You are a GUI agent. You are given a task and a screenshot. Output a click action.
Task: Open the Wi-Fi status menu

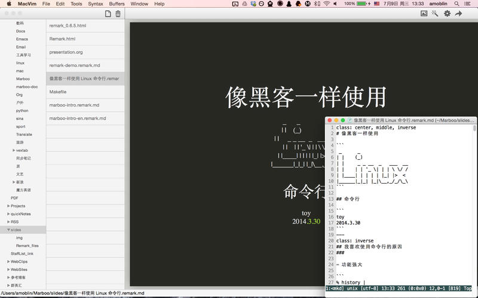coord(326,4)
